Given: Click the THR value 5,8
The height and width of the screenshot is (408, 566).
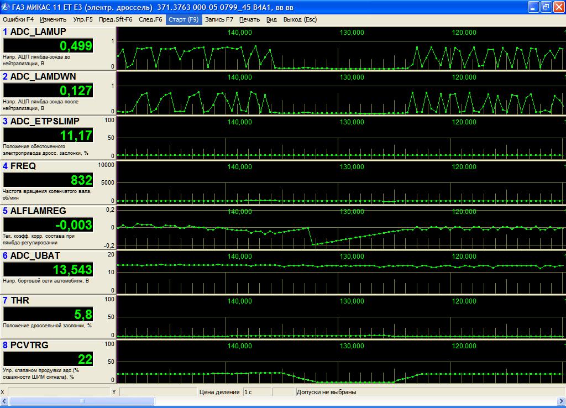Looking at the screenshot, I should pyautogui.click(x=48, y=315).
